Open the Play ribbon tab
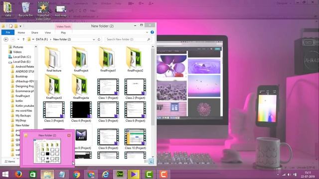Screen dimensions: 319x179 point(63,32)
